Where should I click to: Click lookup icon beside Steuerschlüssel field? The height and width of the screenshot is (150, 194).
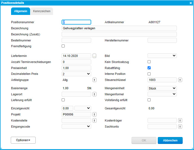pos(180,80)
